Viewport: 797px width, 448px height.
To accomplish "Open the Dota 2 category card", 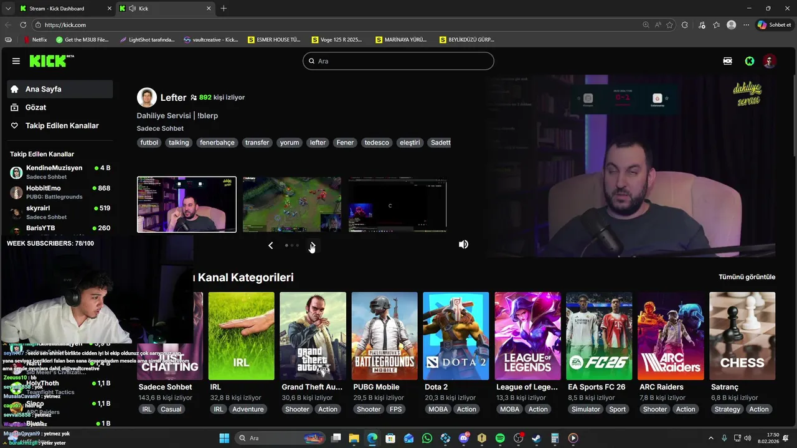I will pyautogui.click(x=456, y=336).
